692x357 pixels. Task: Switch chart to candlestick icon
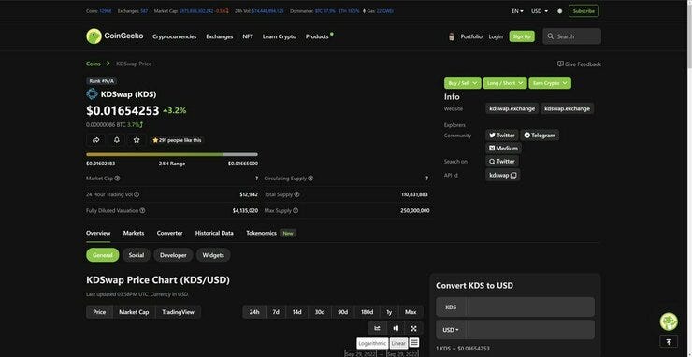click(396, 328)
